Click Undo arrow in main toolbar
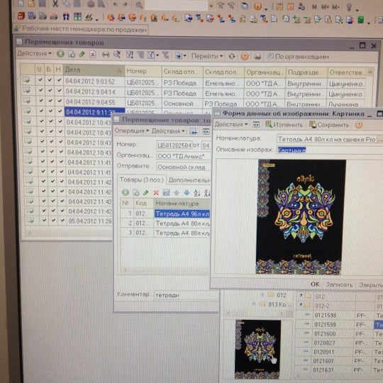This screenshot has height=383, width=383. [115, 4]
